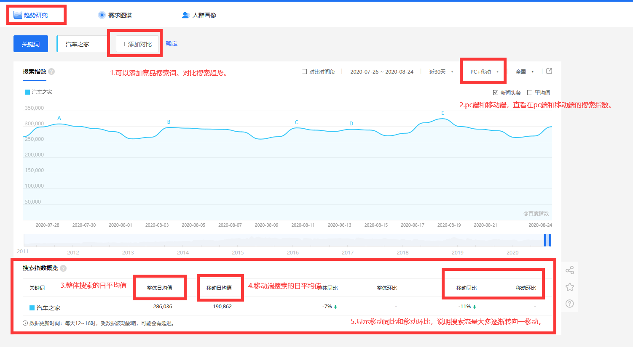Open the 近30天 period dropdown
The width and height of the screenshot is (633, 347).
coord(441,72)
